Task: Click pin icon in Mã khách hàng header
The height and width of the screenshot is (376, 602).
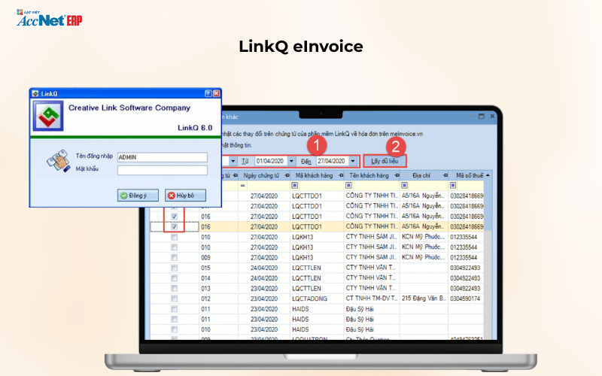Action: coord(341,175)
